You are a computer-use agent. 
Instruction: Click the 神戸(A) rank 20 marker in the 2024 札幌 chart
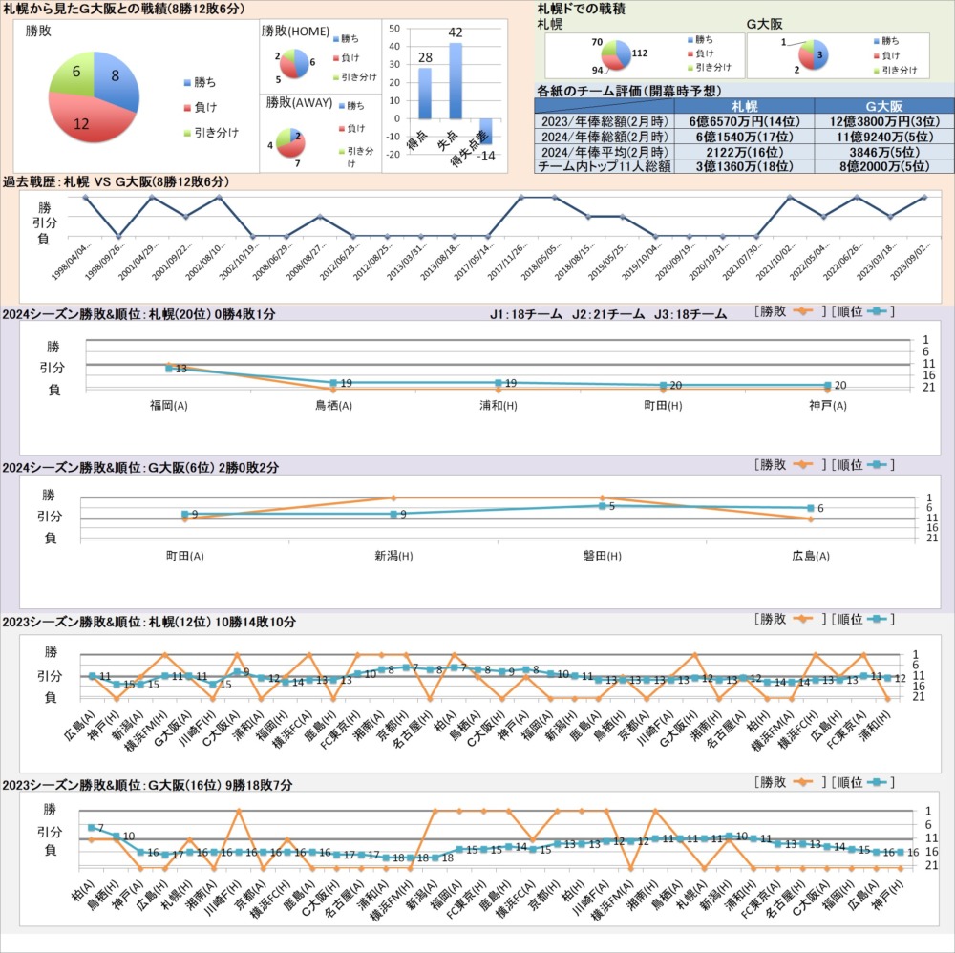tap(827, 386)
